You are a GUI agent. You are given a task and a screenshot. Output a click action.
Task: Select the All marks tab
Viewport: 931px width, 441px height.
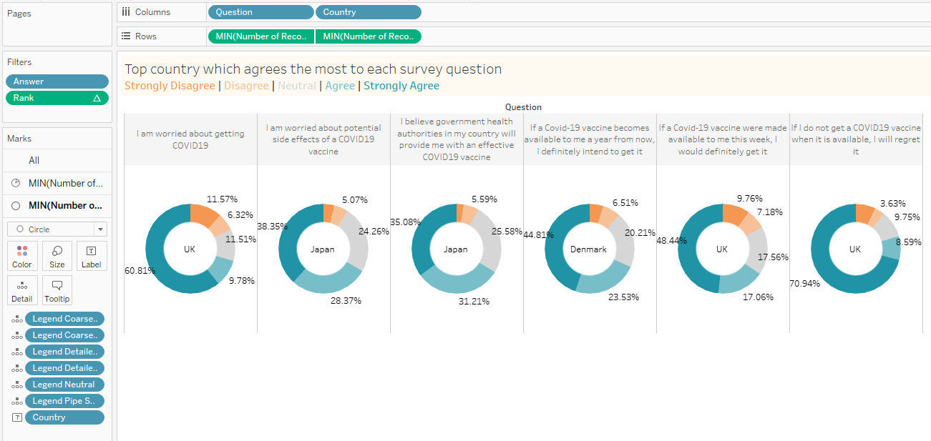[34, 161]
